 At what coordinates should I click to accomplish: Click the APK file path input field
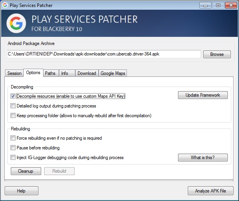coord(104,54)
